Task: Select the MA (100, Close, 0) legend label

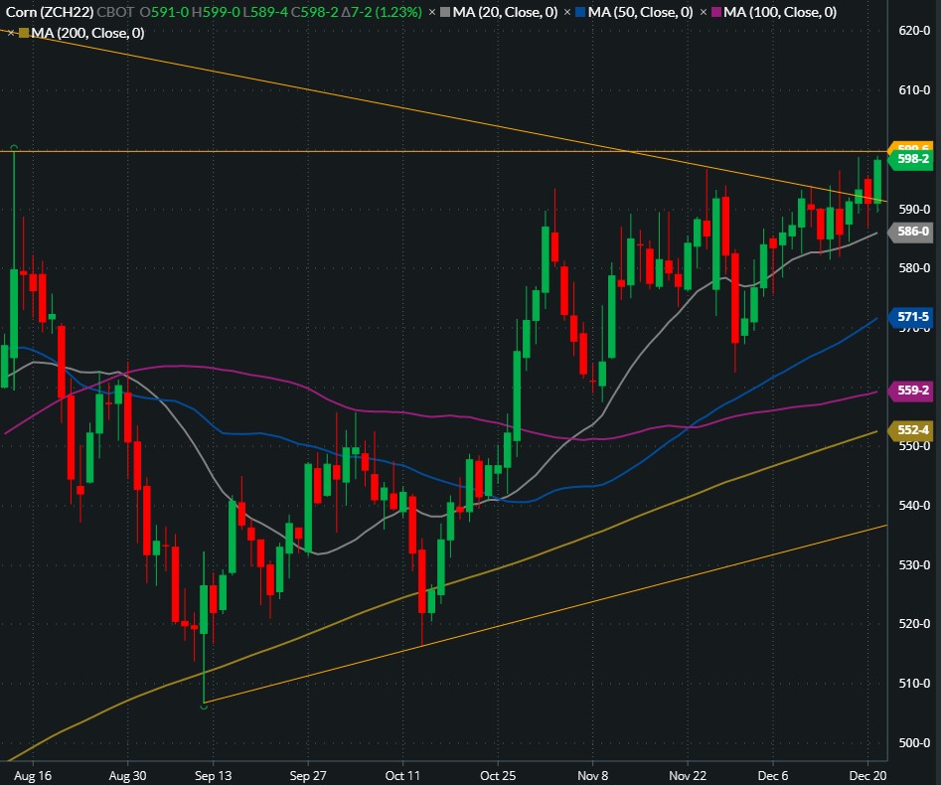Action: [779, 13]
